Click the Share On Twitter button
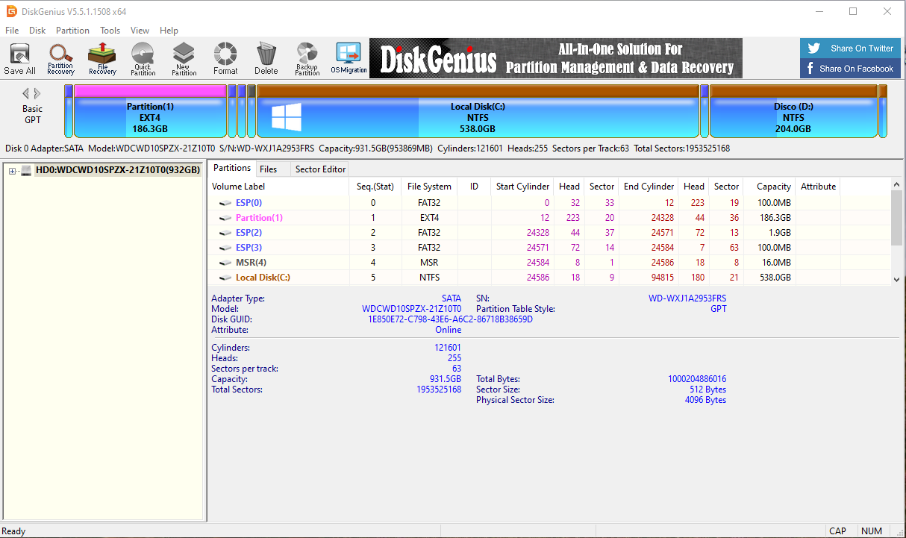 (849, 49)
